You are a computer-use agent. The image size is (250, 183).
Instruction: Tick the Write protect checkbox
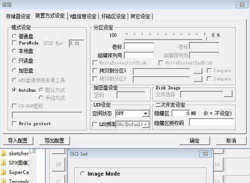tap(14, 123)
